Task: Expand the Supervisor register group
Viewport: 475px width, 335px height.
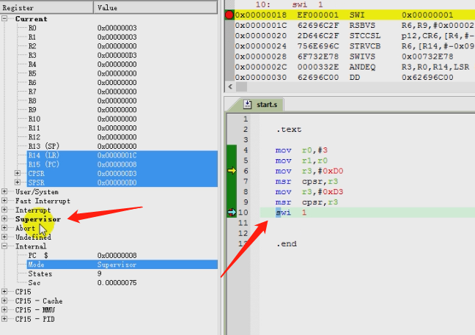Action: [6, 218]
